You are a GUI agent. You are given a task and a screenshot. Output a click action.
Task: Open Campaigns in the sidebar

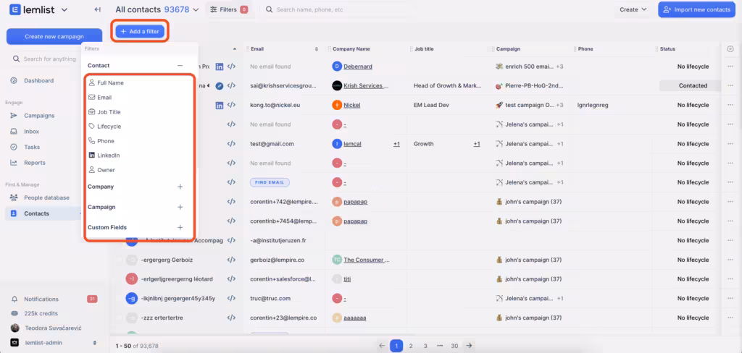point(39,116)
